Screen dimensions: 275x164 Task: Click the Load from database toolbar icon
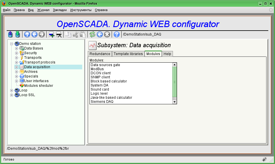(10, 34)
